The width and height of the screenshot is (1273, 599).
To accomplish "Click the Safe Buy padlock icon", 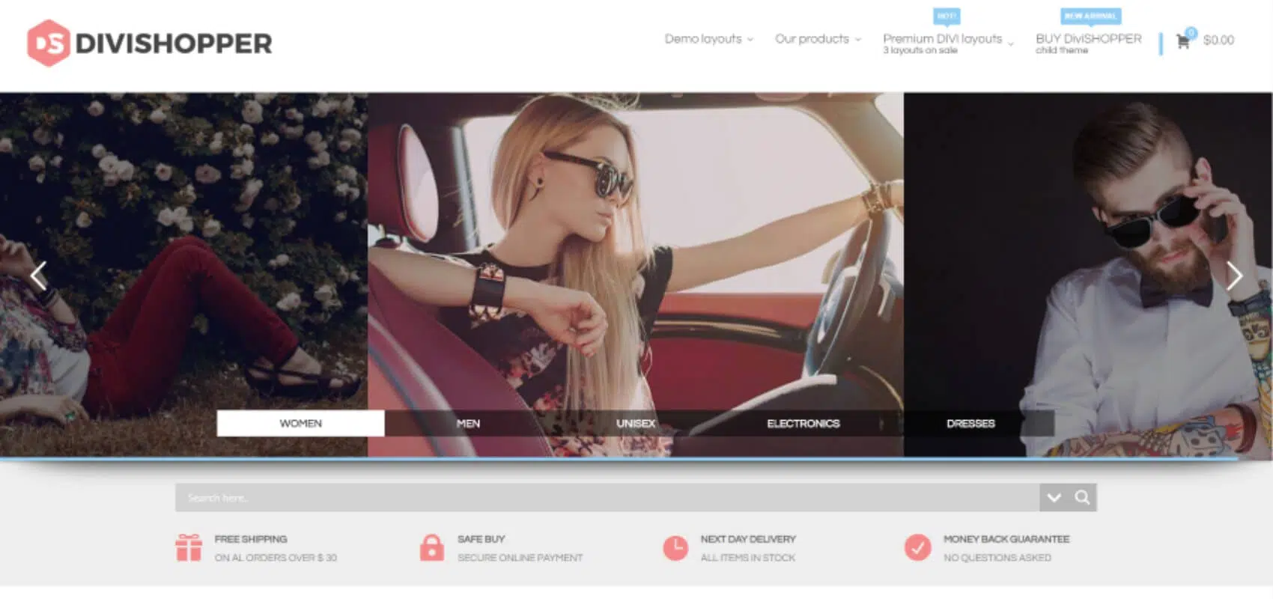I will tap(431, 547).
